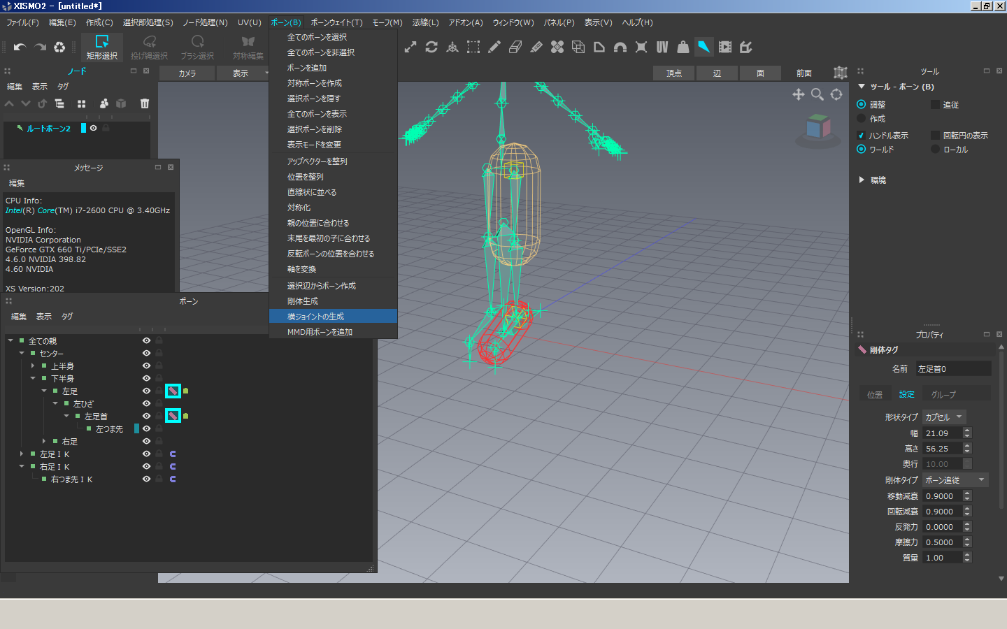
Task: Click the viewport pan cross-arrows icon
Action: pos(798,94)
